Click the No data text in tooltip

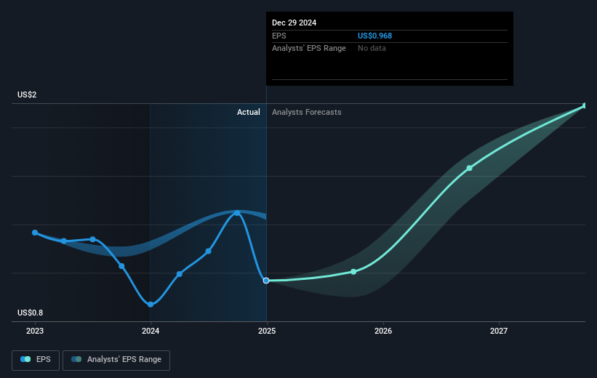(372, 49)
